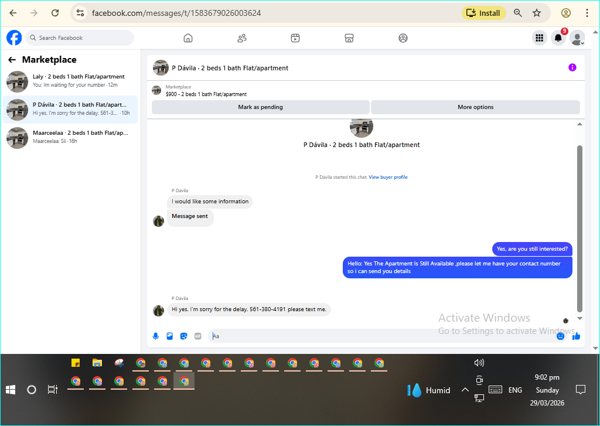Click chat scrollbar down arrow

579,318
